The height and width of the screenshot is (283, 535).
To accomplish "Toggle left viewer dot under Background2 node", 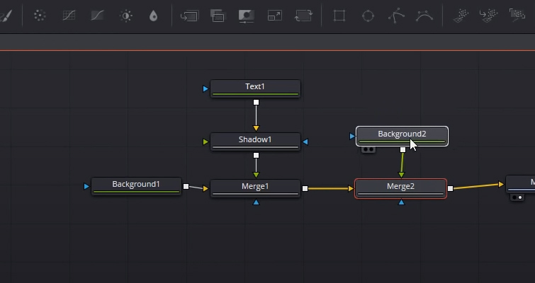I will click(365, 150).
